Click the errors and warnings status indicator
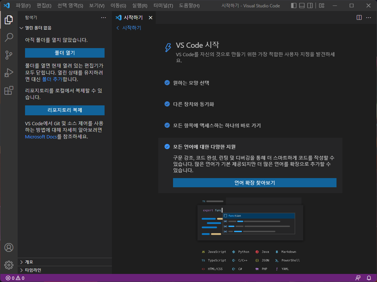This screenshot has width=377, height=282. [15, 278]
